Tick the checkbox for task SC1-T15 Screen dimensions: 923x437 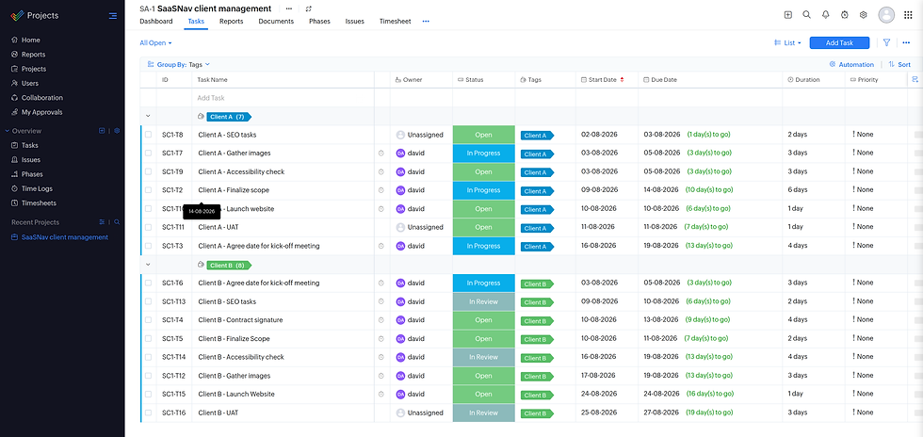click(x=149, y=394)
